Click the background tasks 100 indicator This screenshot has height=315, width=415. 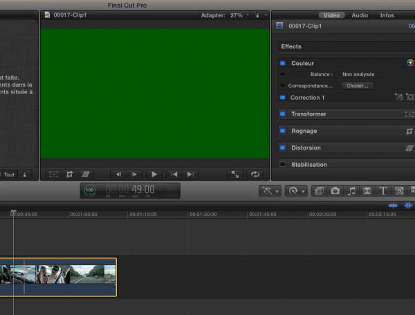[90, 190]
